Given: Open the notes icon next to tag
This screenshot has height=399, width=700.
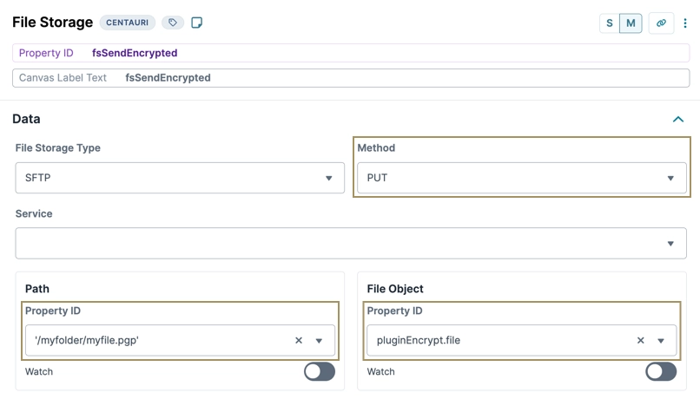Looking at the screenshot, I should tap(196, 23).
